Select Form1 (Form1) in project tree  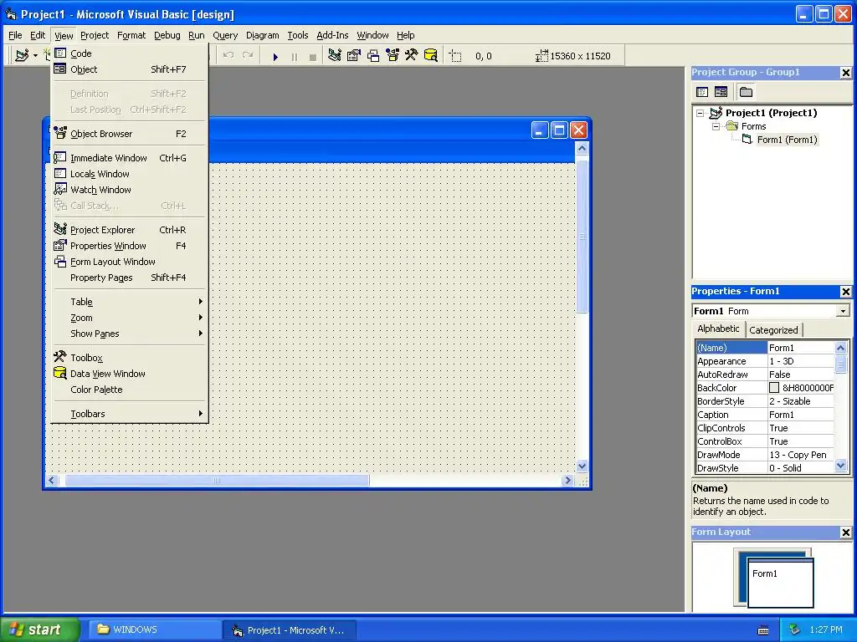click(x=787, y=140)
